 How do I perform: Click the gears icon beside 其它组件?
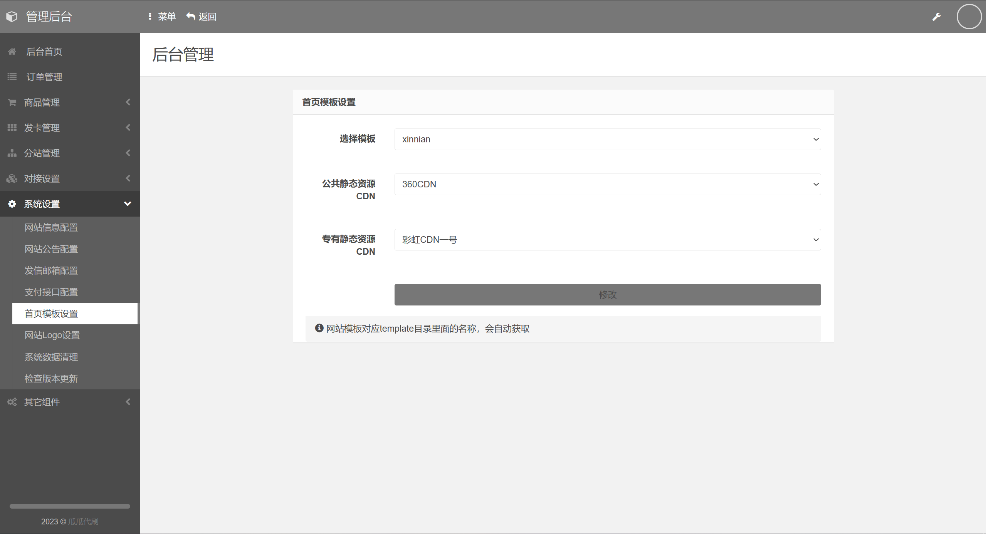12,402
